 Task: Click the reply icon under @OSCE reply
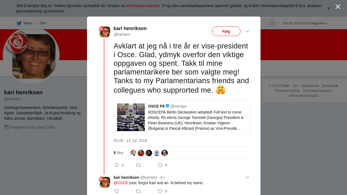117,191
